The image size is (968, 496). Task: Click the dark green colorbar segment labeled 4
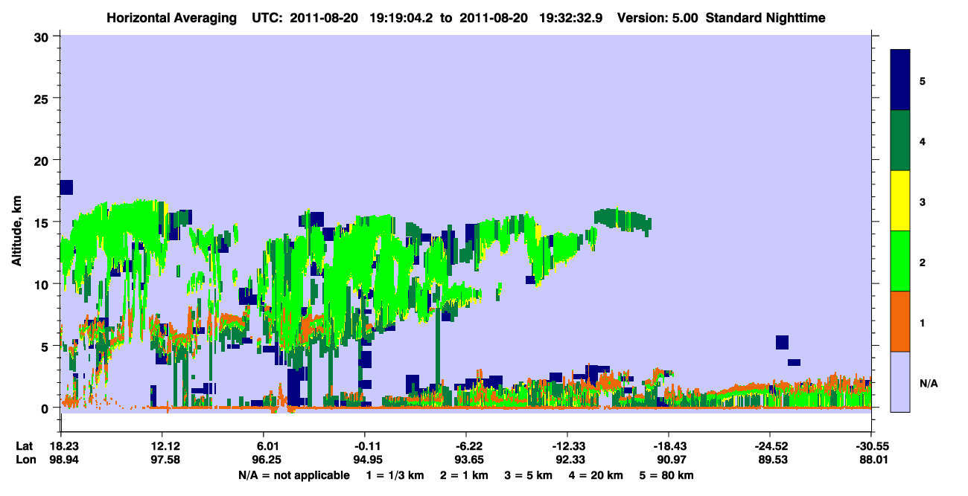click(x=900, y=141)
